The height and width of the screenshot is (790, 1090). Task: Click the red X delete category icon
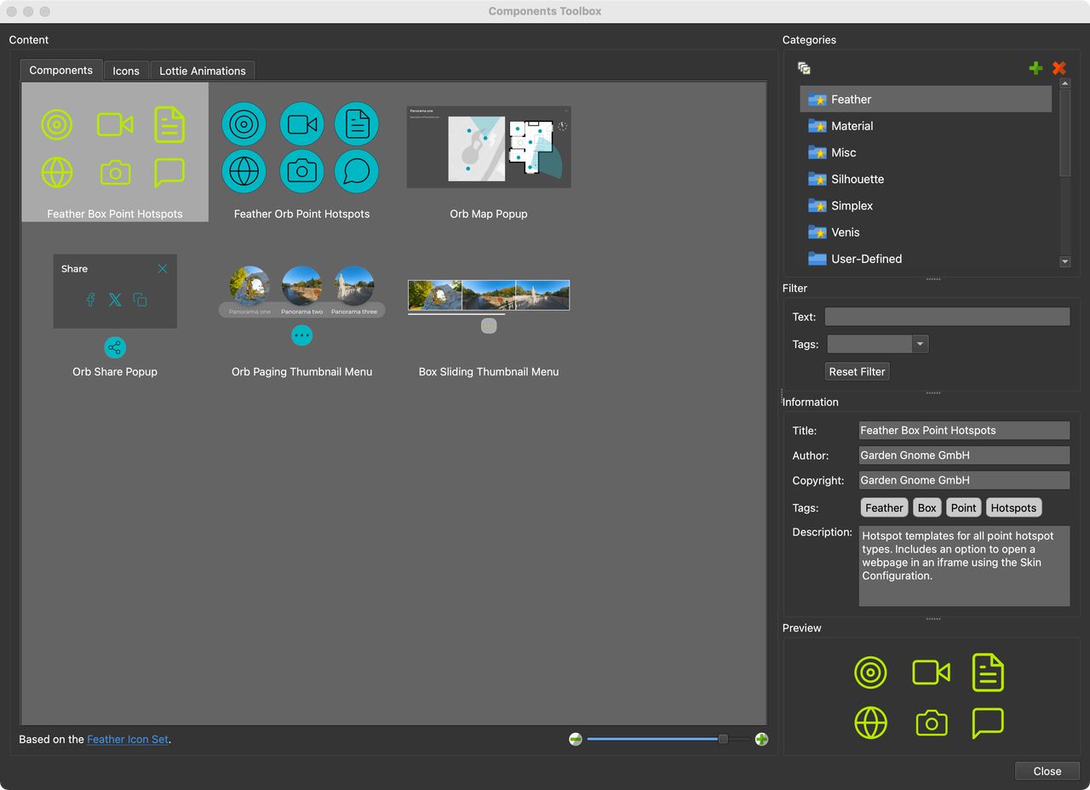click(1059, 68)
